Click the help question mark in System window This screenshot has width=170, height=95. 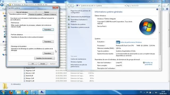(157, 9)
